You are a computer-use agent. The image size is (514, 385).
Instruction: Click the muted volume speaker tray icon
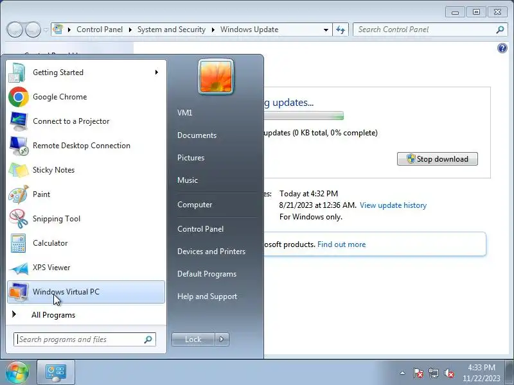448,373
